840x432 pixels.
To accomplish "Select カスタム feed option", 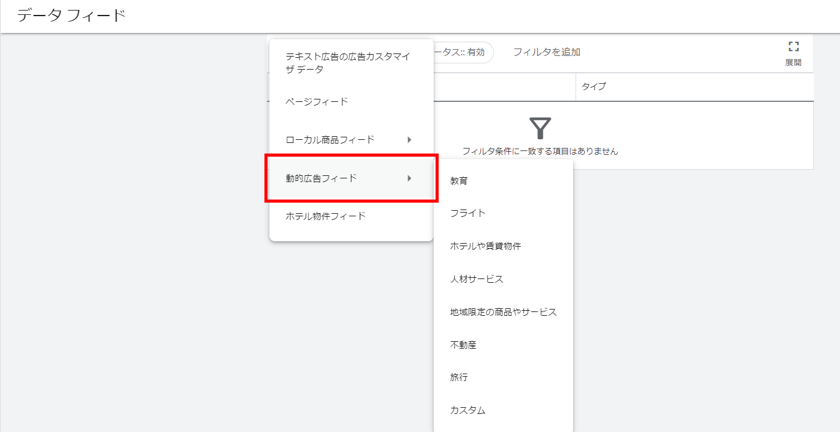I will click(468, 410).
